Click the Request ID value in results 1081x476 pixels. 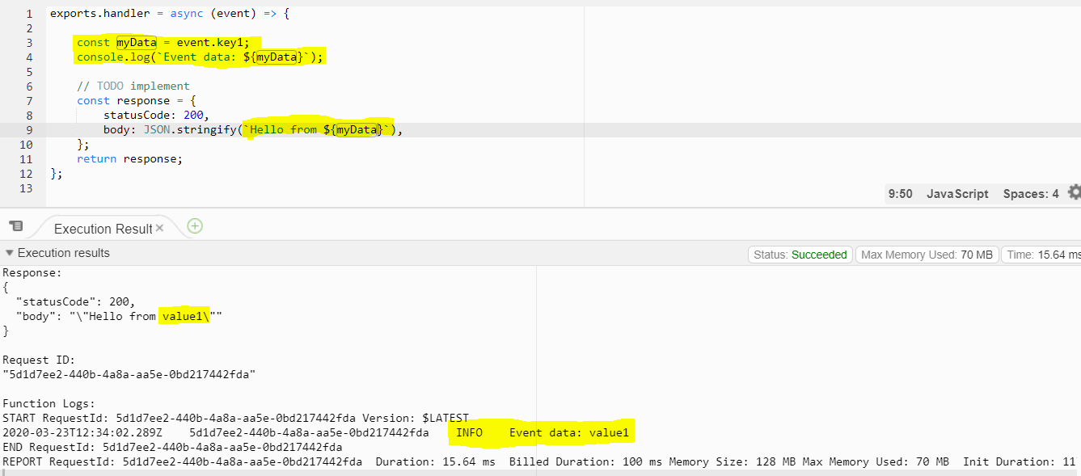(129, 374)
